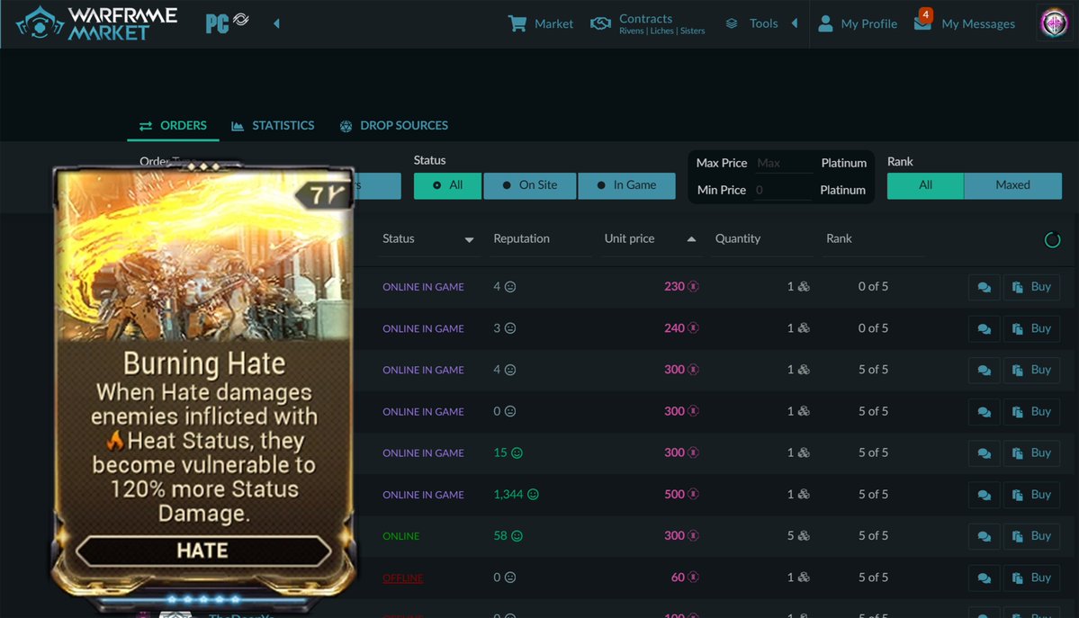Open the Warframe Market home logo

pos(96,23)
